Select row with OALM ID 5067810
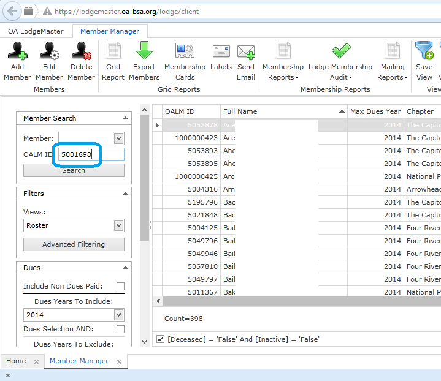 pos(297,266)
